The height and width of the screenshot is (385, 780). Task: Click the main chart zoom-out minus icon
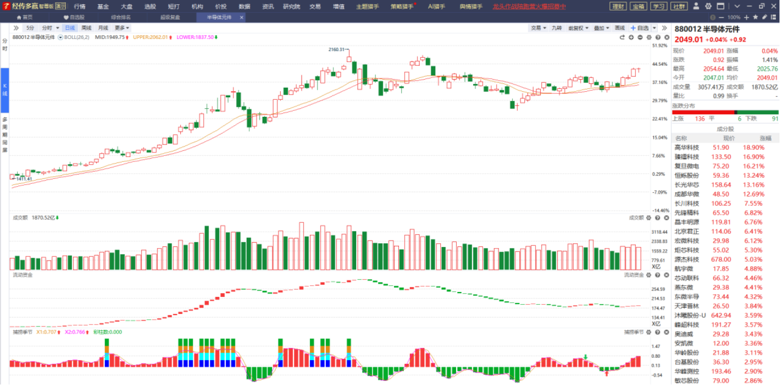coord(640,37)
